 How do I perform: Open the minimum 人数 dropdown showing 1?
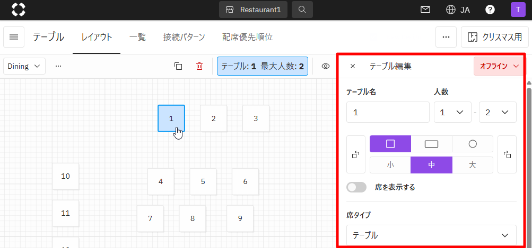[452, 112]
